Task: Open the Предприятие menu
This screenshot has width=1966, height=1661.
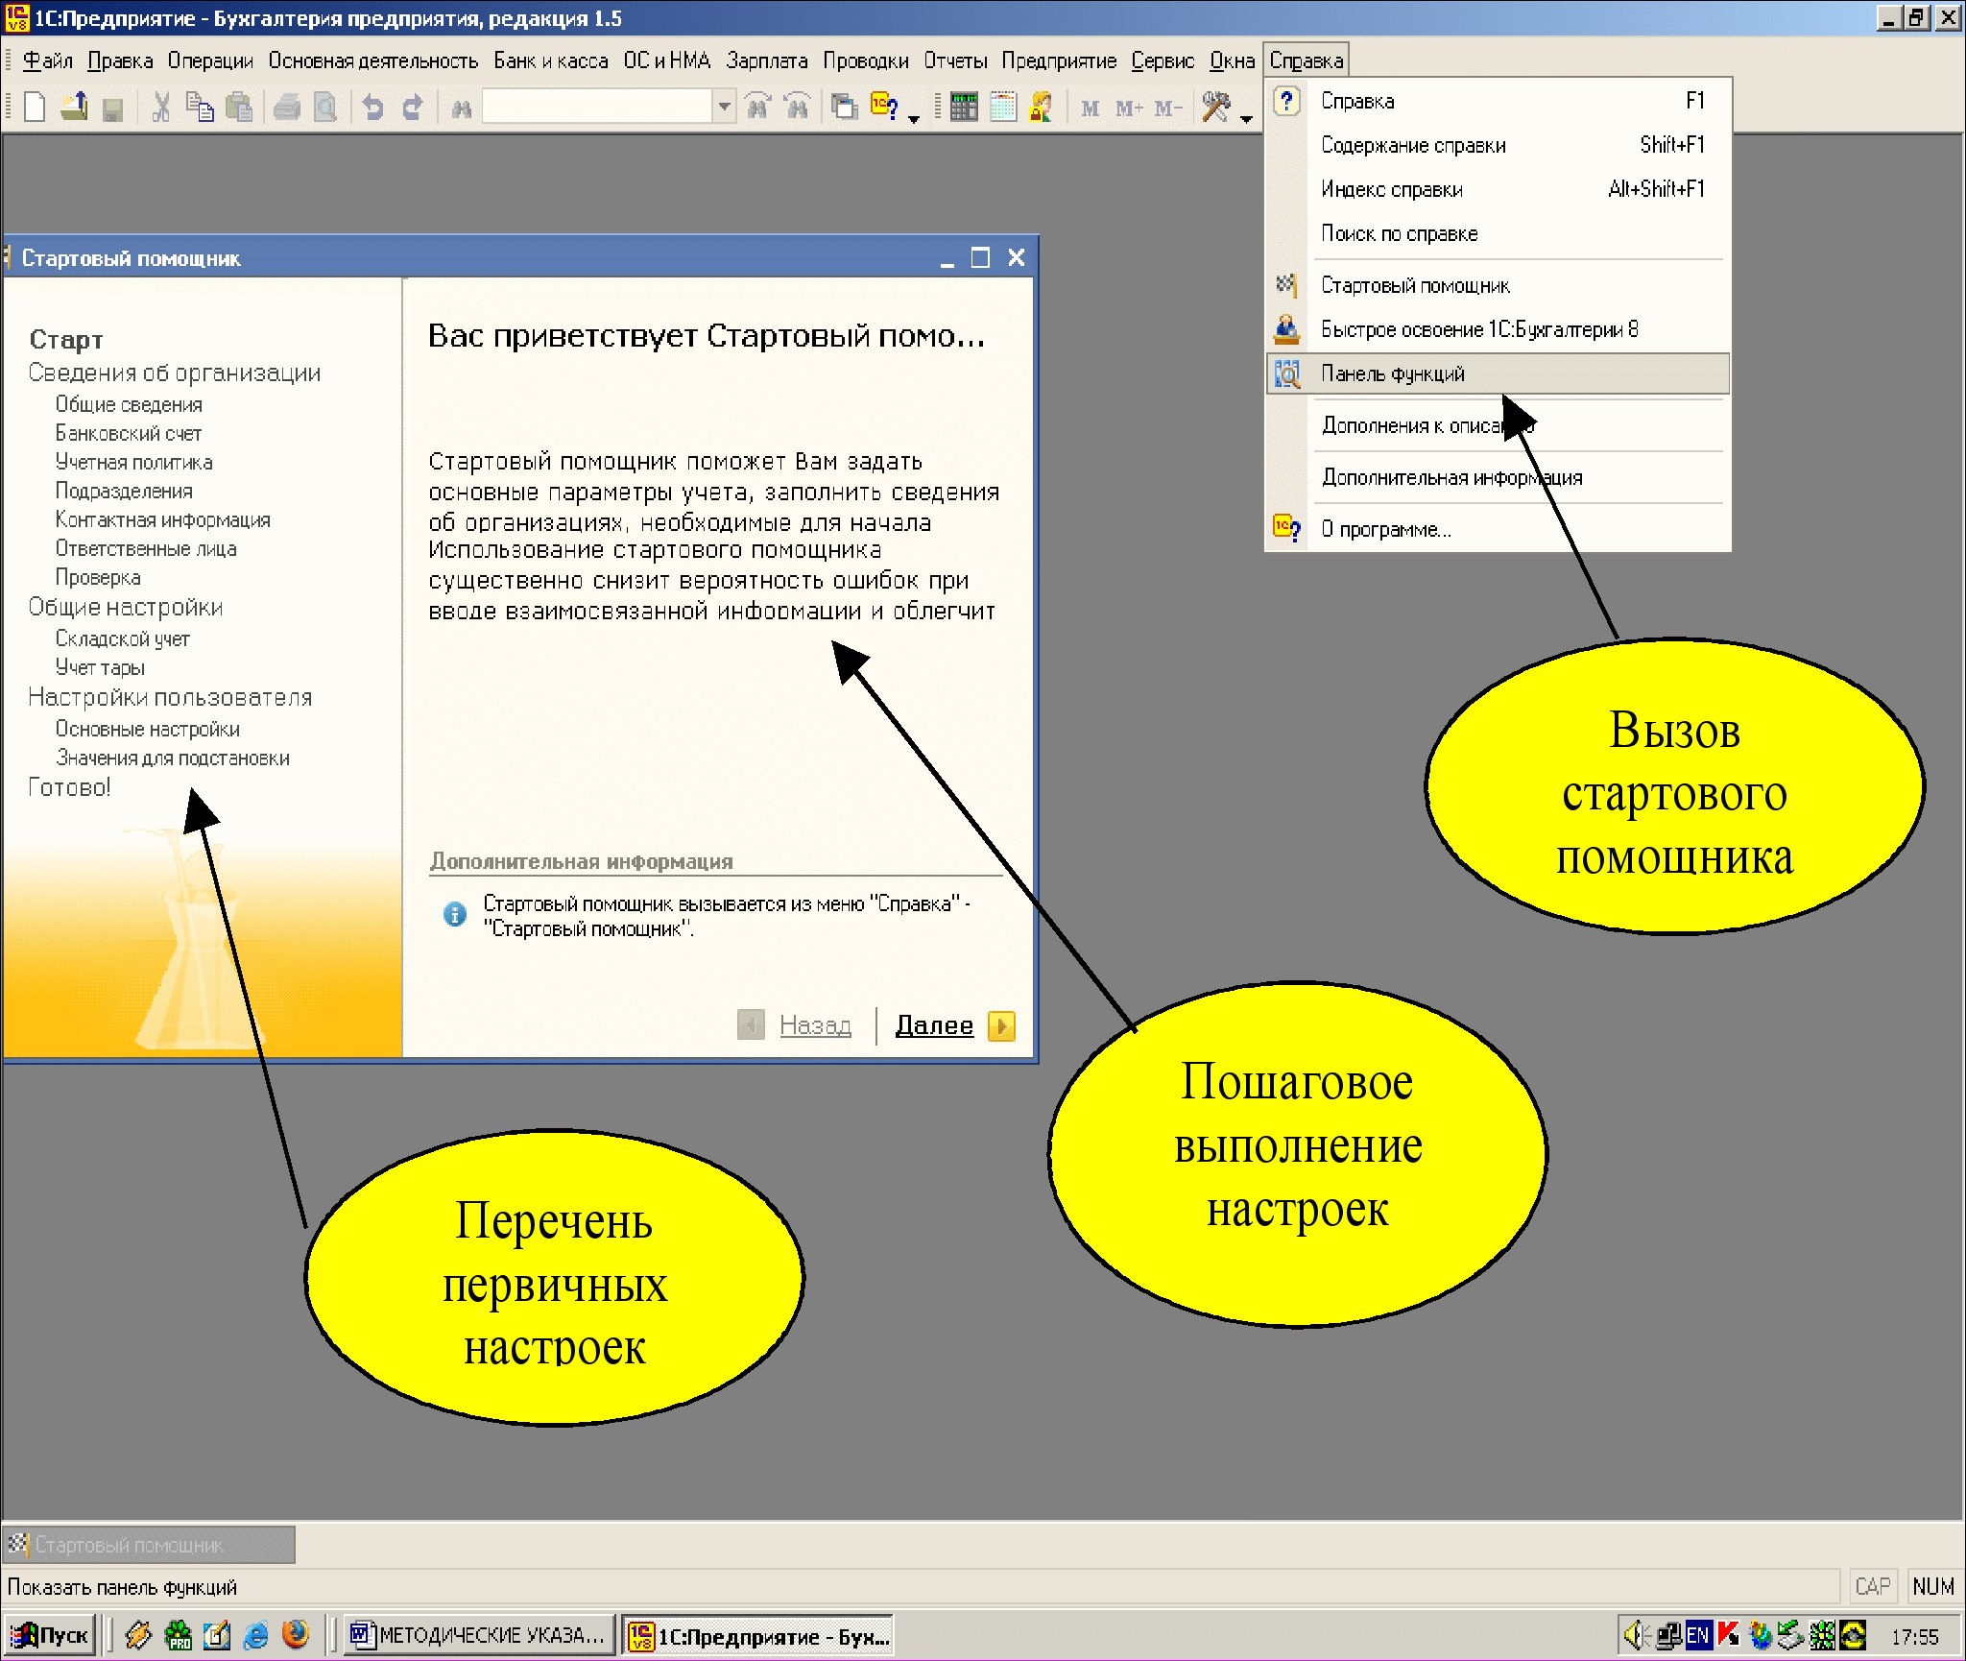Action: pyautogui.click(x=1059, y=60)
